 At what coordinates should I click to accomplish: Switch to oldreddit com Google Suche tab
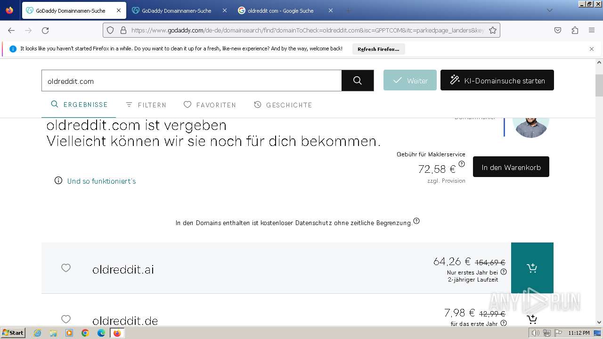[286, 10]
